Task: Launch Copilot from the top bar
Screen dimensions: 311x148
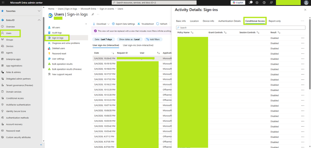Action: click(x=238, y=2)
